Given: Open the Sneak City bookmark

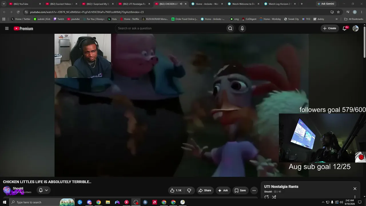Looking at the screenshot, I should [x=291, y=19].
